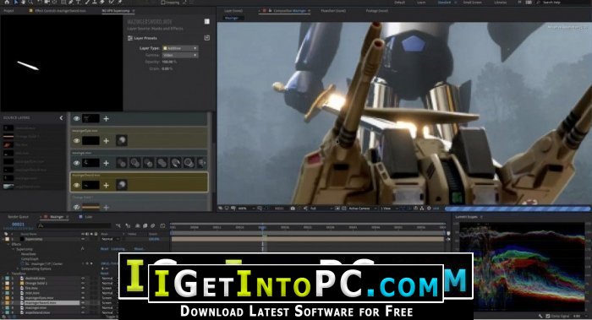Expand the Transform group in timeline
This screenshot has height=320, width=592.
tap(8, 274)
